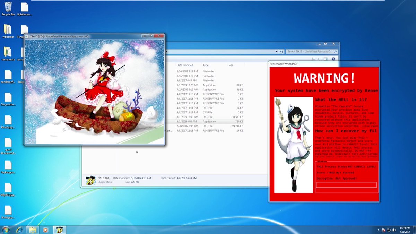Click the decryption progress bar in the warning window
The width and height of the screenshot is (416, 234).
pyautogui.click(x=345, y=185)
